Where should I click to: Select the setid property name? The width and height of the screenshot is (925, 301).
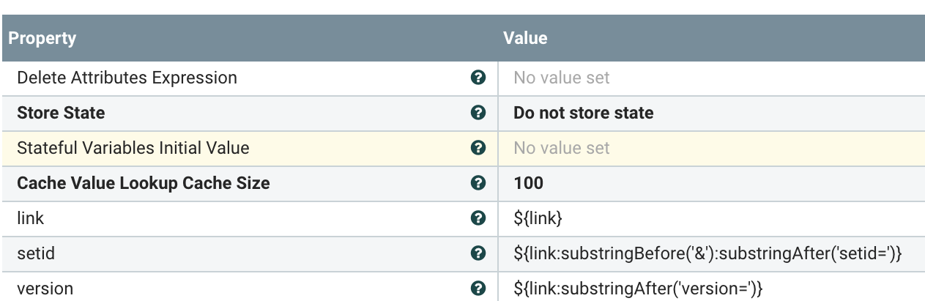pos(36,253)
